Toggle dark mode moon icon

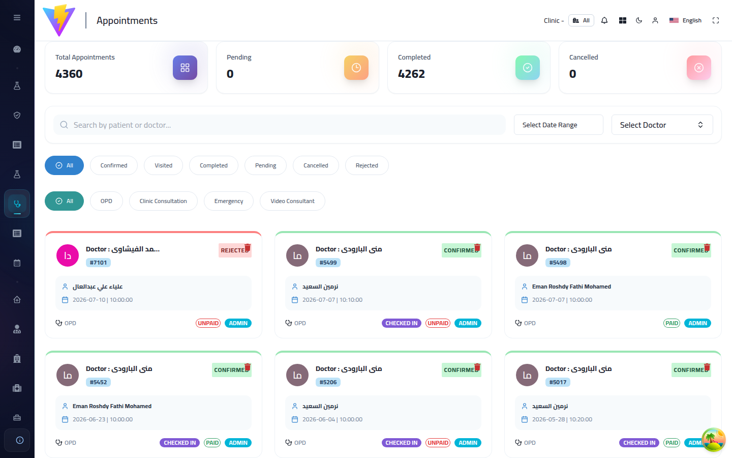point(639,20)
